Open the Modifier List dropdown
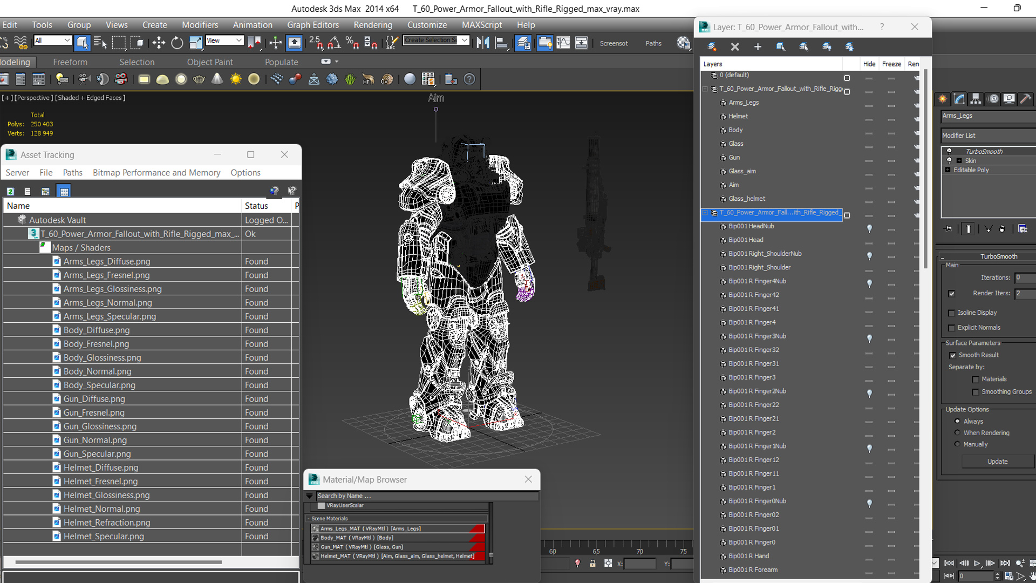The width and height of the screenshot is (1036, 583). point(989,135)
